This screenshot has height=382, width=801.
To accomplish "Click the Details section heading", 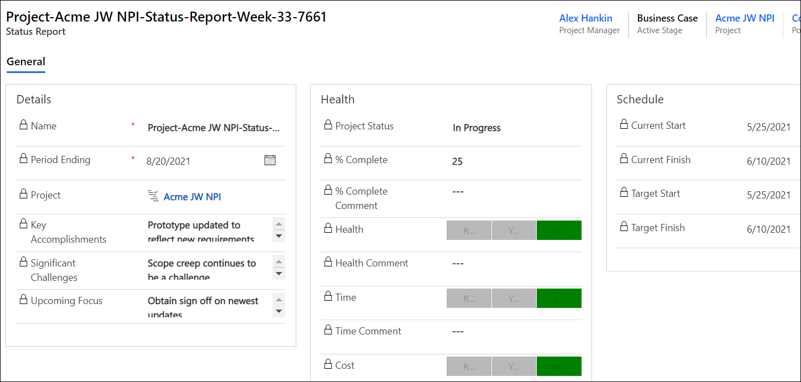I will point(34,100).
